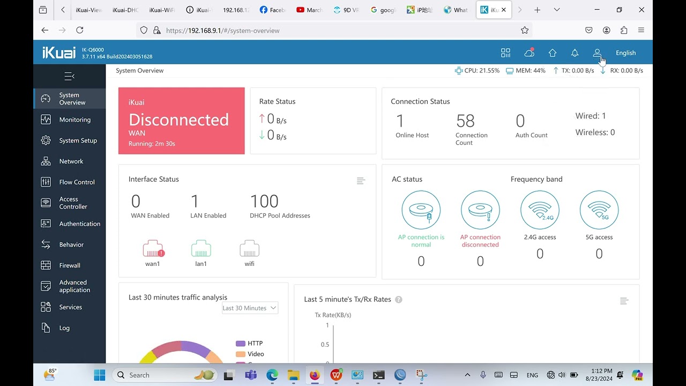Collapse the sidebar with the hamburger icon
This screenshot has width=686, height=386.
coord(69,76)
